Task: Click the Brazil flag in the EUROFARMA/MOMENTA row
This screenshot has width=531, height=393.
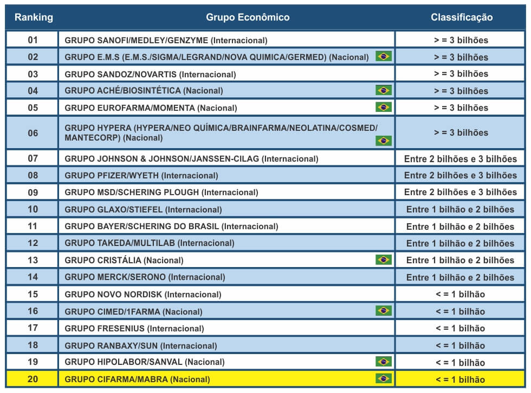Action: point(384,107)
